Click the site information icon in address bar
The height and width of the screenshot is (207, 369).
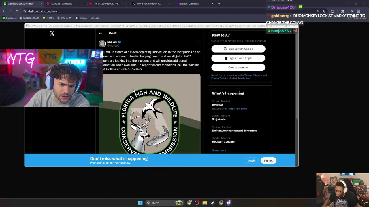point(25,11)
